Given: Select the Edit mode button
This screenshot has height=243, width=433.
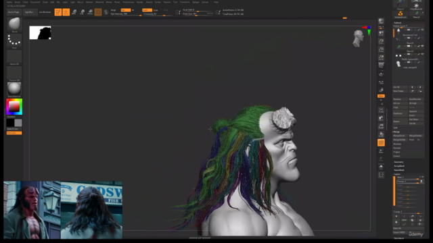Looking at the screenshot, I should (58, 12).
